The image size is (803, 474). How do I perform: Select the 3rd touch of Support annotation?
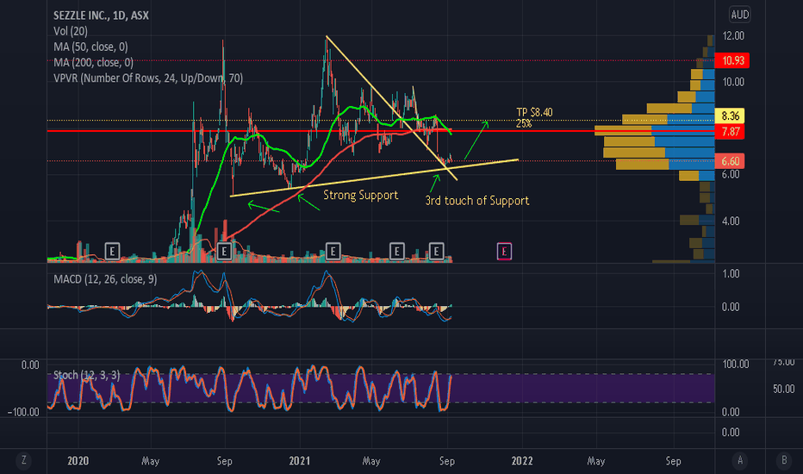click(476, 201)
